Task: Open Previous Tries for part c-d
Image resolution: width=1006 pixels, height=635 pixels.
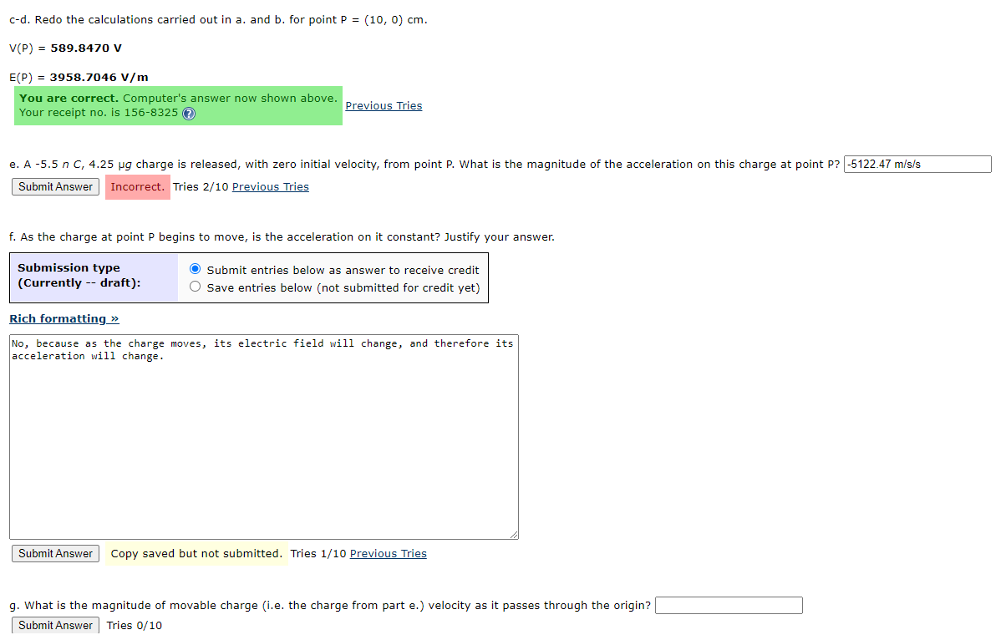Action: [383, 105]
